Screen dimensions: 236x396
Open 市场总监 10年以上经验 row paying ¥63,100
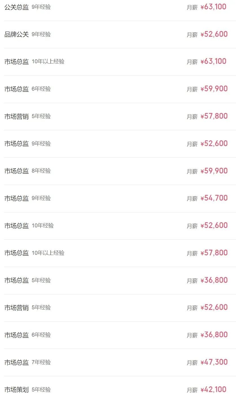pos(17,62)
